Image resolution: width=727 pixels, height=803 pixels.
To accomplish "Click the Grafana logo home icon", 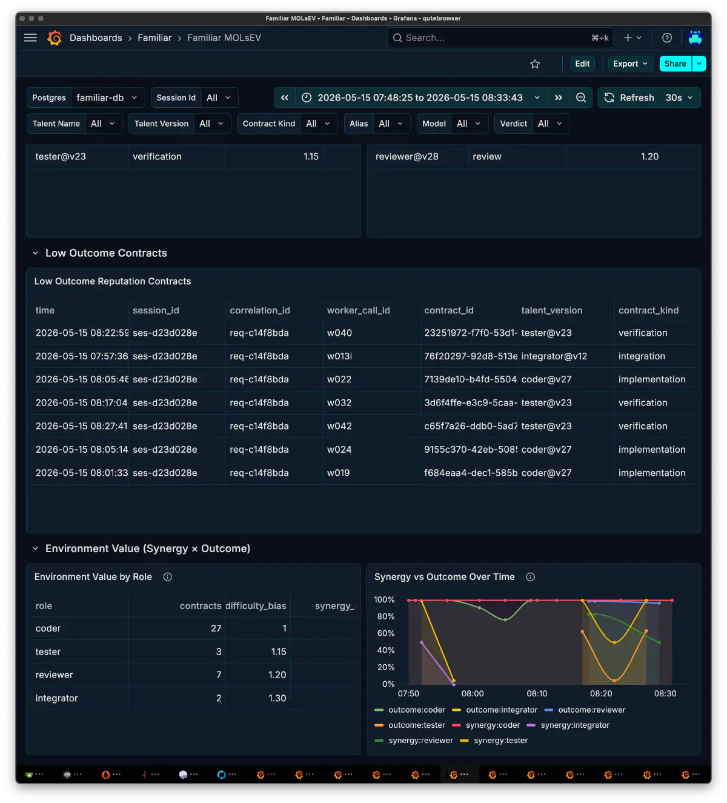I will point(55,38).
